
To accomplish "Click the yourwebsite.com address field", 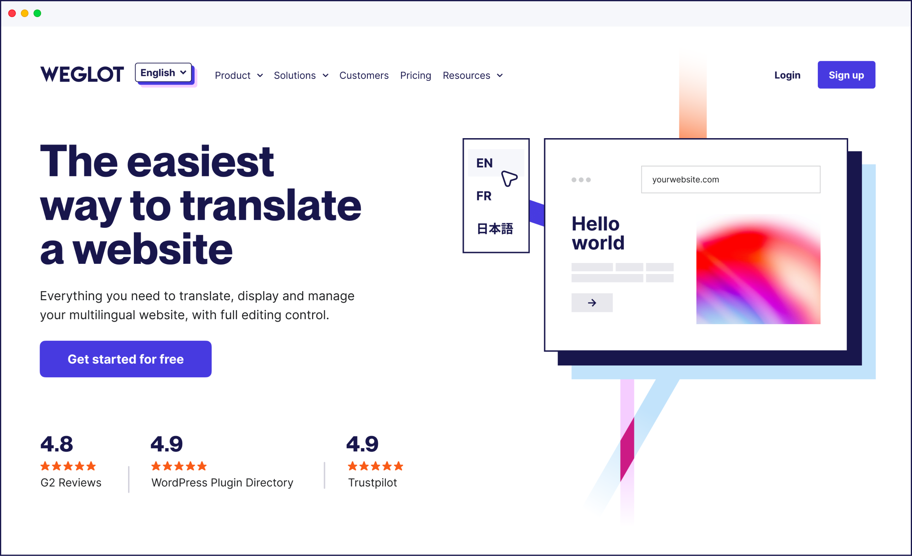I will pos(730,179).
